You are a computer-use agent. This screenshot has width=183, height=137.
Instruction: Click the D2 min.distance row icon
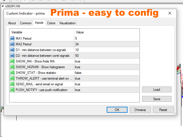[12, 56]
